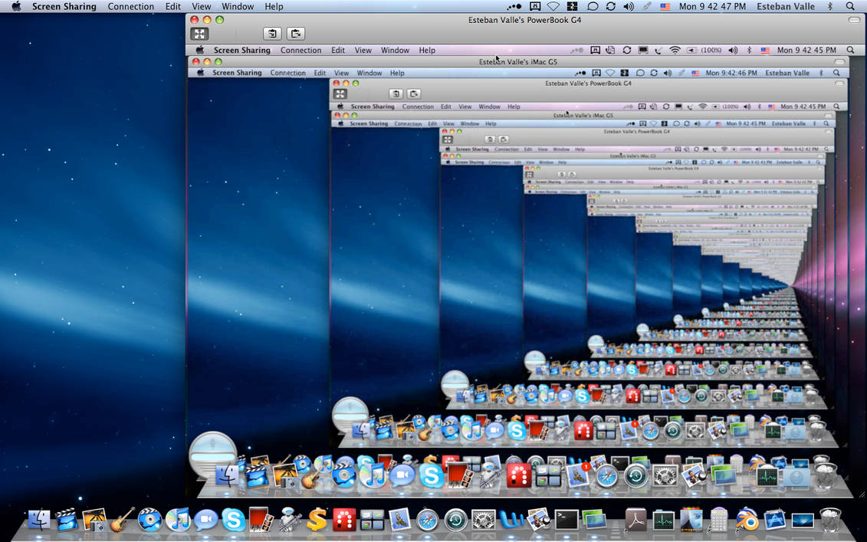Open the volume control in top Mac menu bar
This screenshot has height=542, width=867.
[x=628, y=6]
